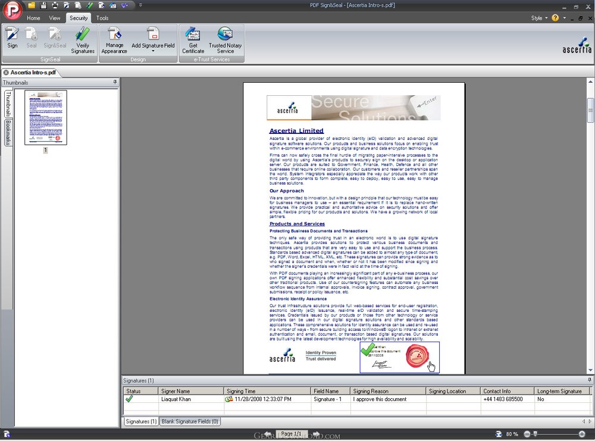Image resolution: width=595 pixels, height=441 pixels.
Task: Click the pushpin on the Signatures panel
Action: click(x=589, y=380)
